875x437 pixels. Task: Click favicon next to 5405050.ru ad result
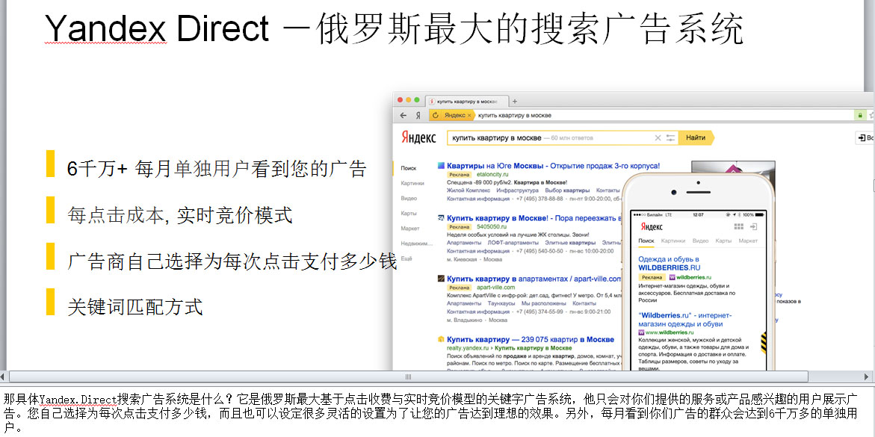(441, 217)
